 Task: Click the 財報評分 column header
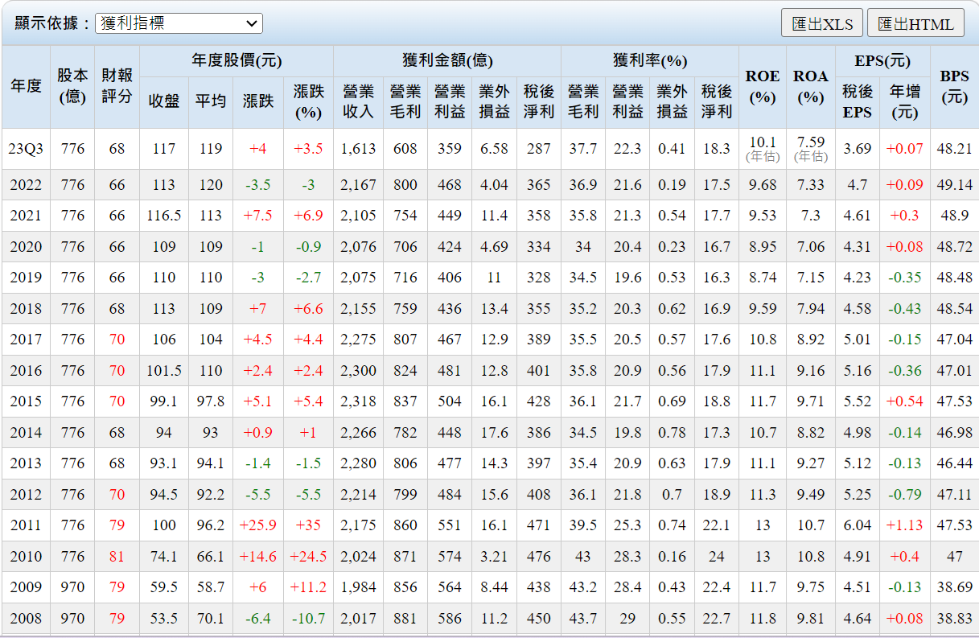pyautogui.click(x=117, y=86)
